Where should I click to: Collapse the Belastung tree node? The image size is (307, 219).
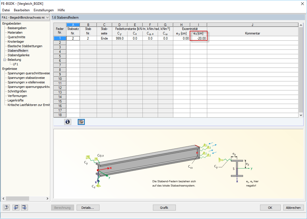coord(5,60)
